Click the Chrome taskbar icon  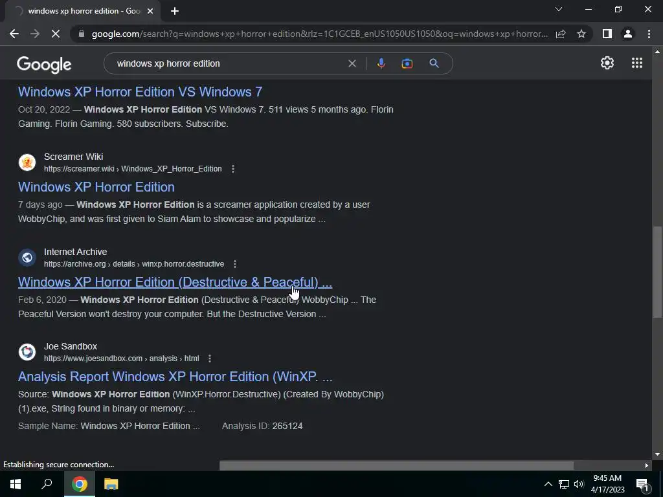(x=80, y=484)
